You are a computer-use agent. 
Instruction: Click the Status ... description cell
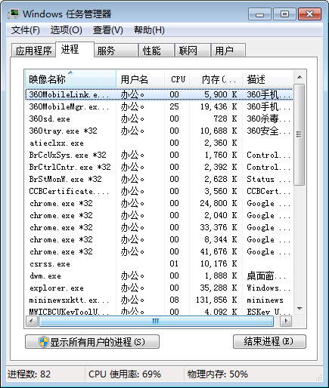click(x=268, y=179)
